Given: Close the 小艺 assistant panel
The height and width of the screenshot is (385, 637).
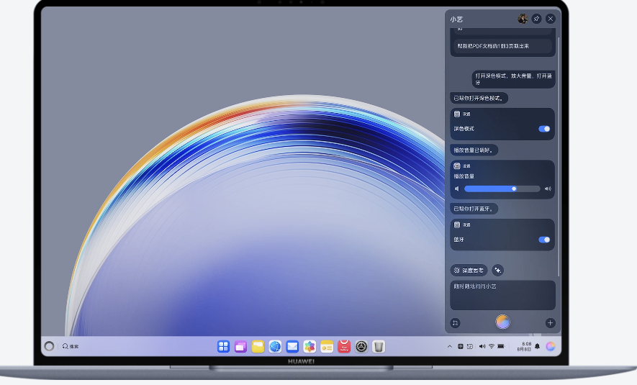Looking at the screenshot, I should click(x=551, y=19).
